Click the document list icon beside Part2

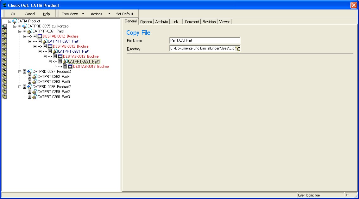29,92
